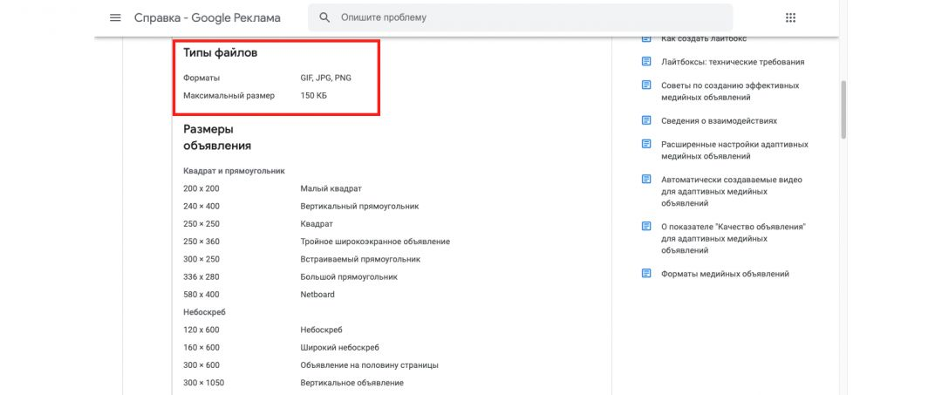Open Лайтбоксы: технические требования article
The height and width of the screenshot is (395, 942).
pos(733,62)
